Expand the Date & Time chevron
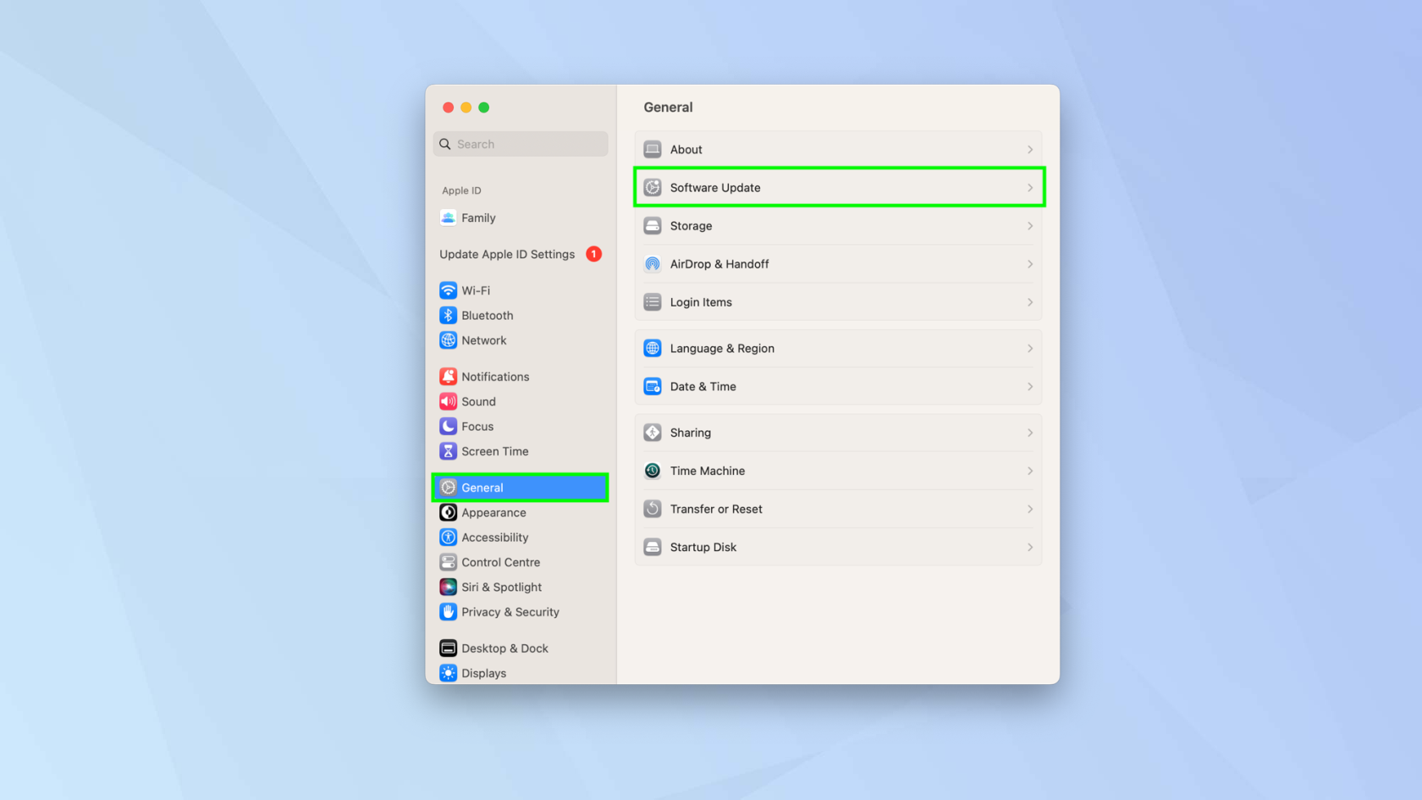Image resolution: width=1422 pixels, height=800 pixels. 1030,386
